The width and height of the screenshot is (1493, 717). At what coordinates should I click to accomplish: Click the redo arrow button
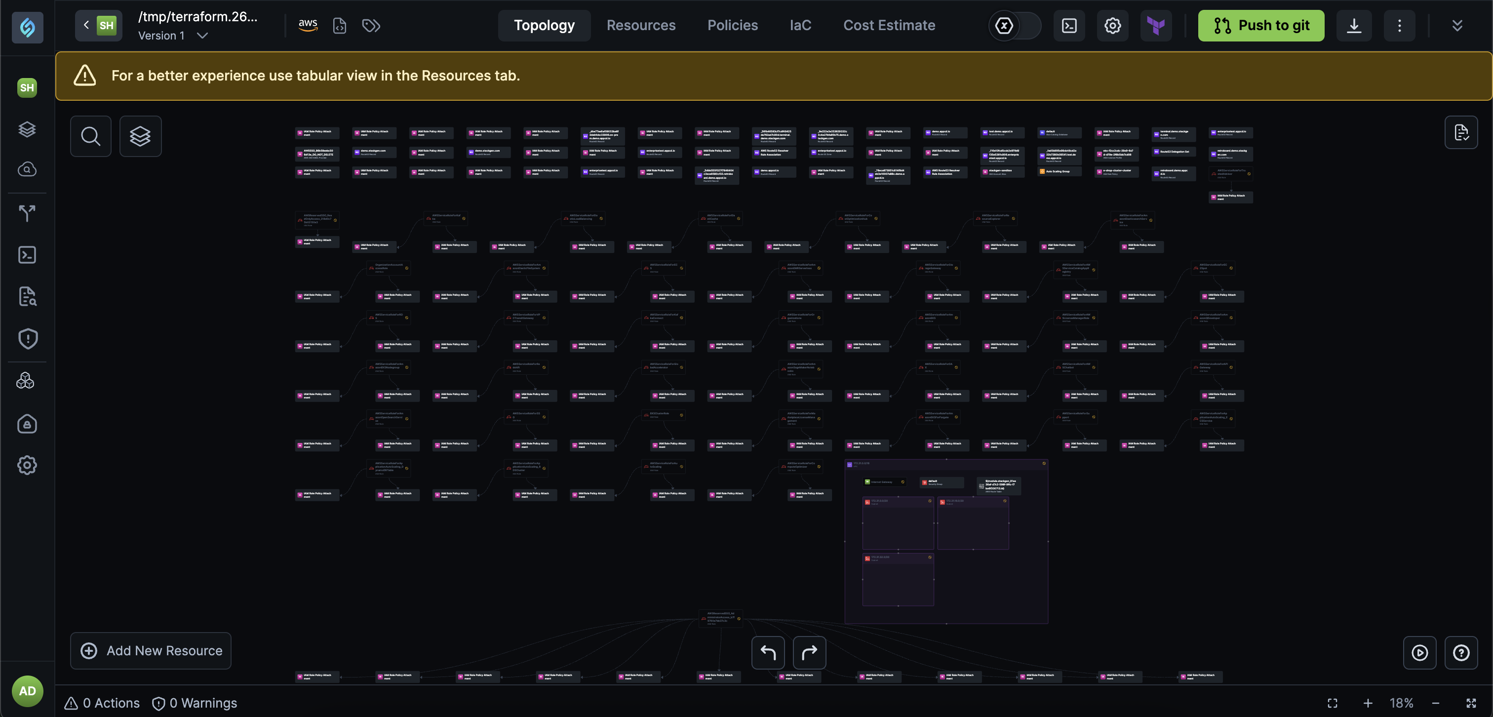tap(809, 653)
